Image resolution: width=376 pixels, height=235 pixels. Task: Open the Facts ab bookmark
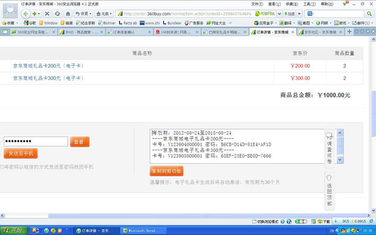(x=127, y=23)
